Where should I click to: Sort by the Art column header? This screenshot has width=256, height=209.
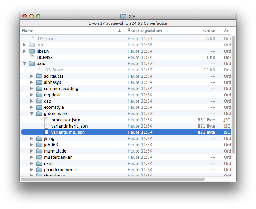pyautogui.click(x=228, y=31)
